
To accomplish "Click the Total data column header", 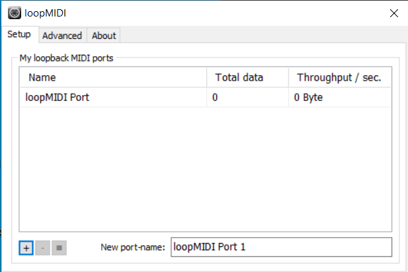I will (247, 77).
